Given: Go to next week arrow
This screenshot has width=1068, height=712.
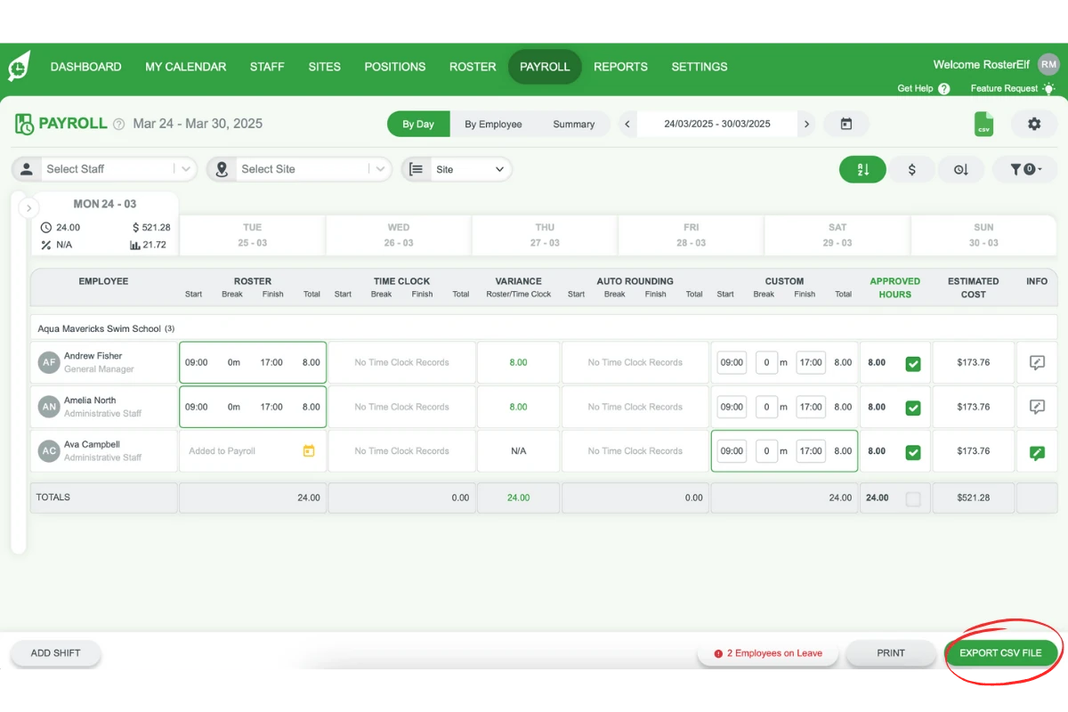Looking at the screenshot, I should click(x=806, y=124).
